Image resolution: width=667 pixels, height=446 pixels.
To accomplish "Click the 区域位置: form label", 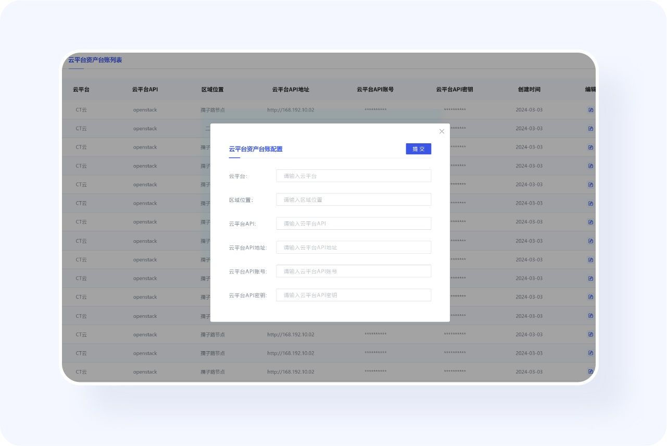I will click(241, 200).
